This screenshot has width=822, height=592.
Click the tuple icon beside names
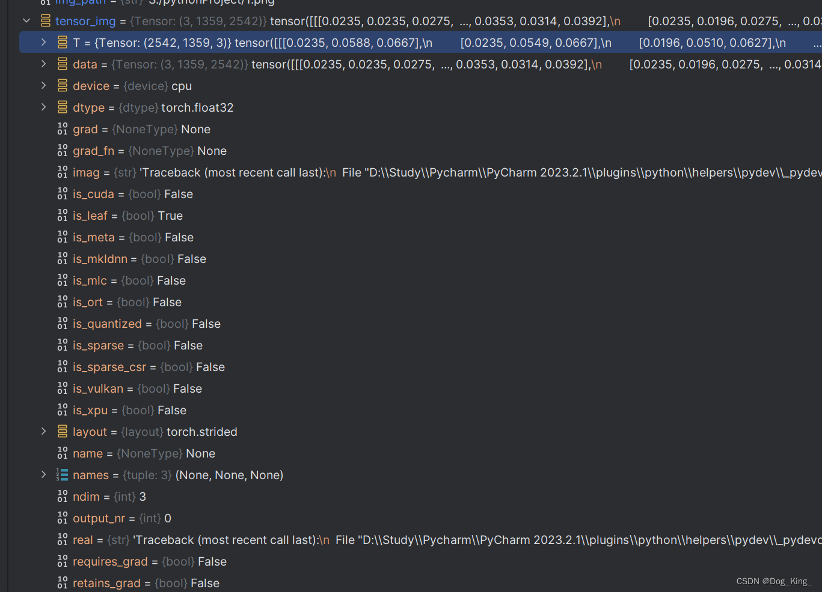click(63, 475)
